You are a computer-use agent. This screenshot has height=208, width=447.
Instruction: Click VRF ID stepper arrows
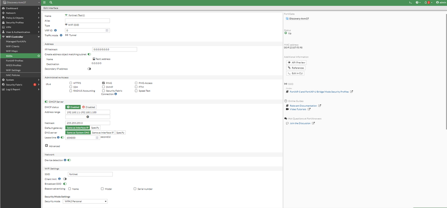(x=107, y=30)
